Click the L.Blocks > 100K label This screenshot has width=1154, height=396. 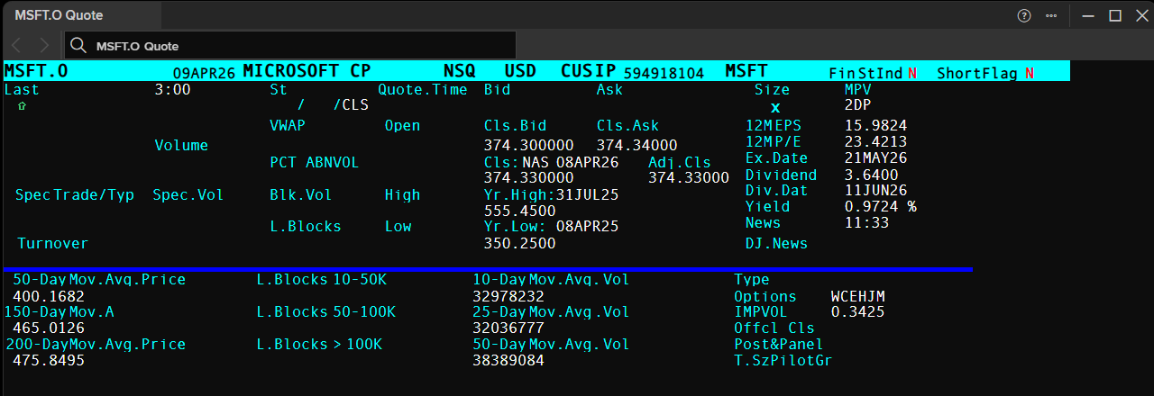point(319,345)
